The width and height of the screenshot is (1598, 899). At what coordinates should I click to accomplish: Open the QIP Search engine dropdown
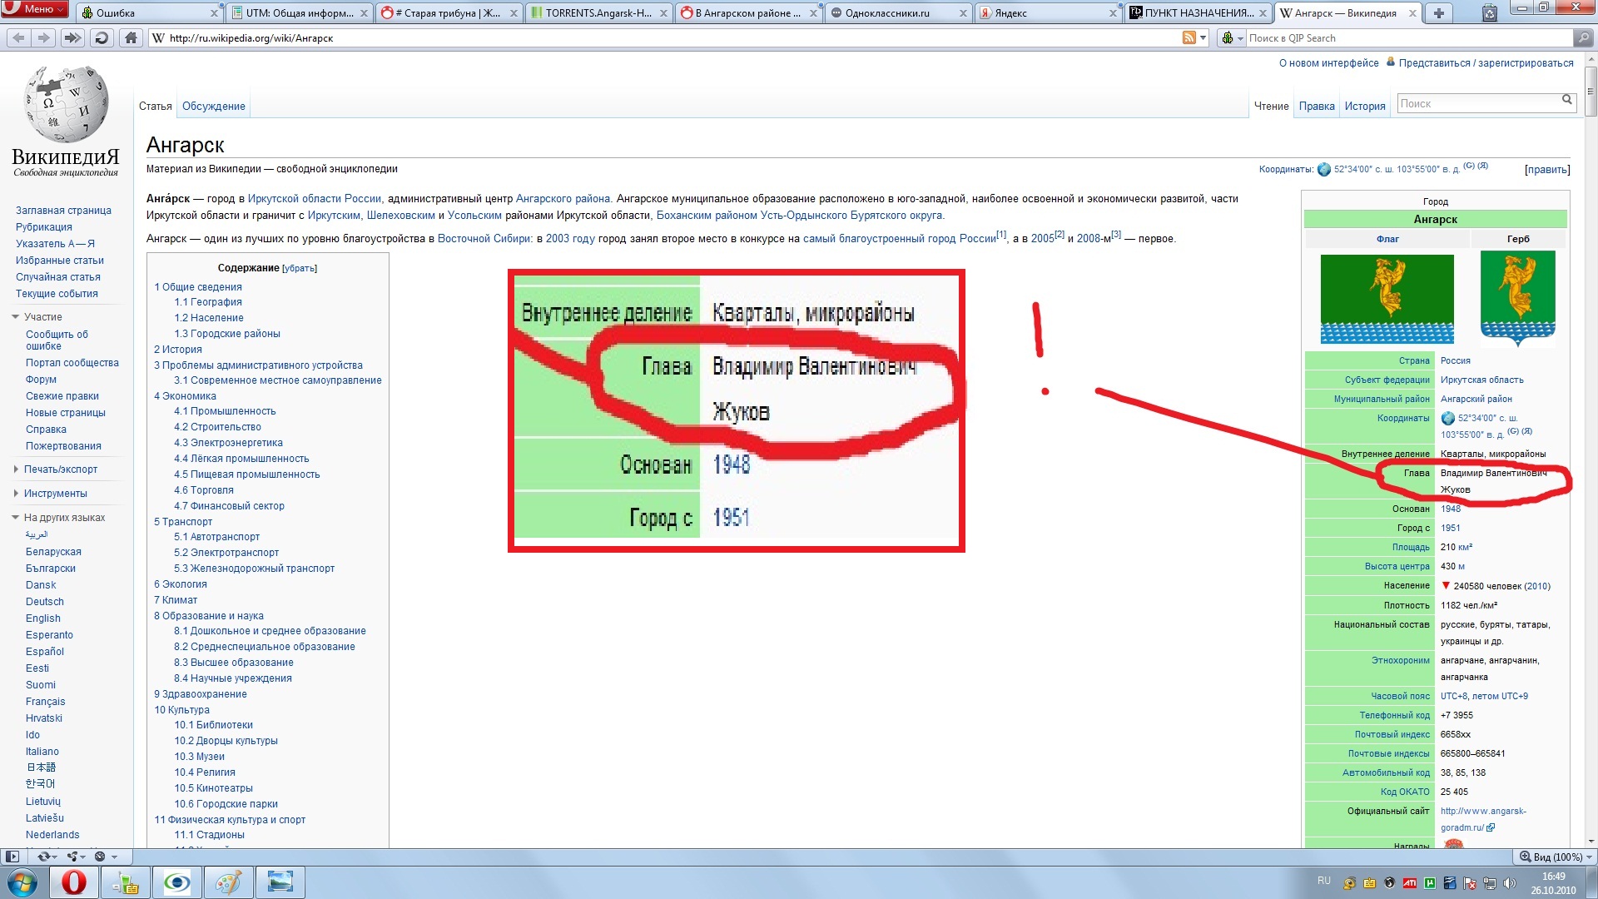pos(1232,38)
